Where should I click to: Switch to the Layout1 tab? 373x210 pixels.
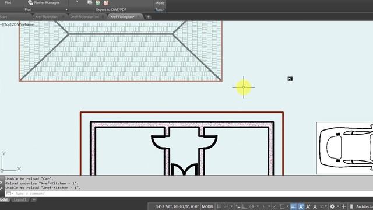pyautogui.click(x=20, y=199)
